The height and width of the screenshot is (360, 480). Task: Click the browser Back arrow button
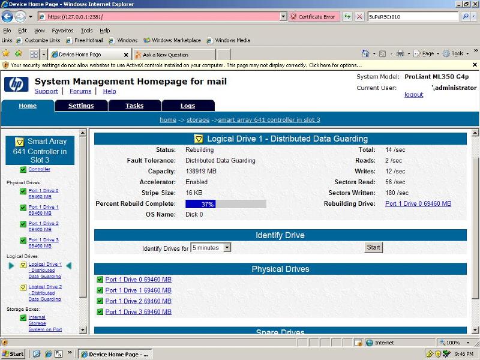pyautogui.click(x=7, y=17)
